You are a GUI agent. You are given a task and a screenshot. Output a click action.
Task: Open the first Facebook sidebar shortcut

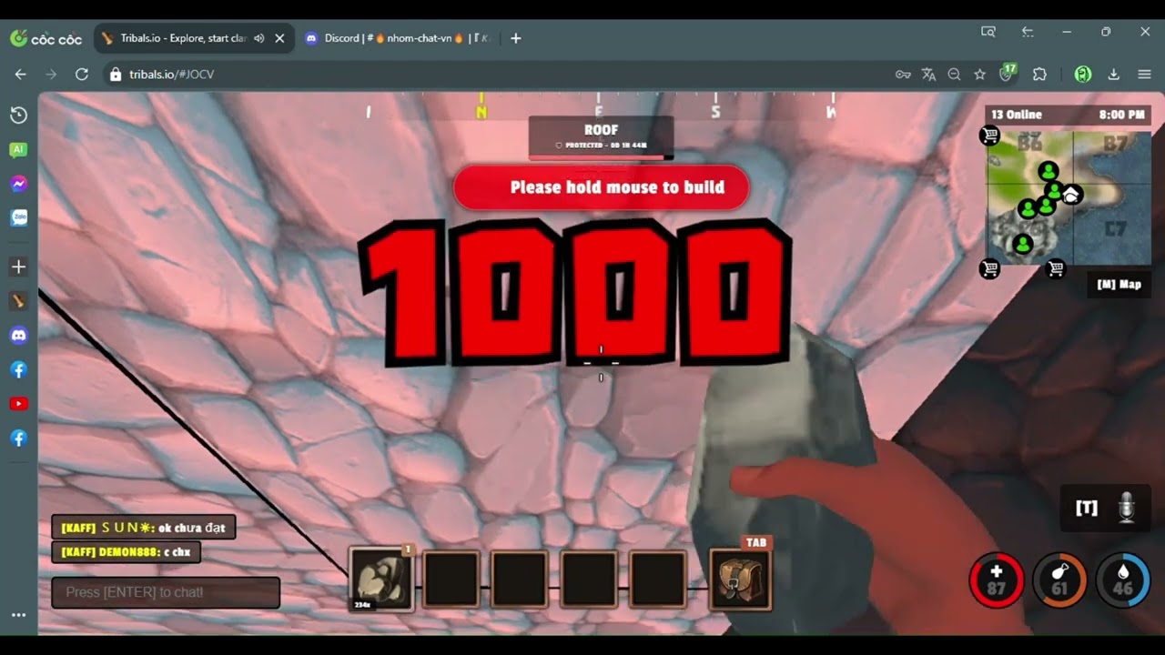[x=18, y=370]
